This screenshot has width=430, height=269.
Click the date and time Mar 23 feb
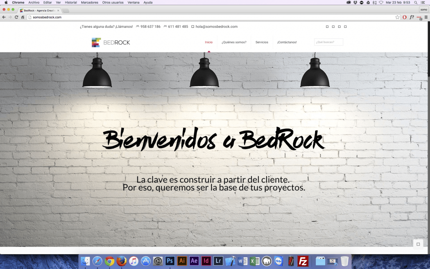tap(398, 2)
